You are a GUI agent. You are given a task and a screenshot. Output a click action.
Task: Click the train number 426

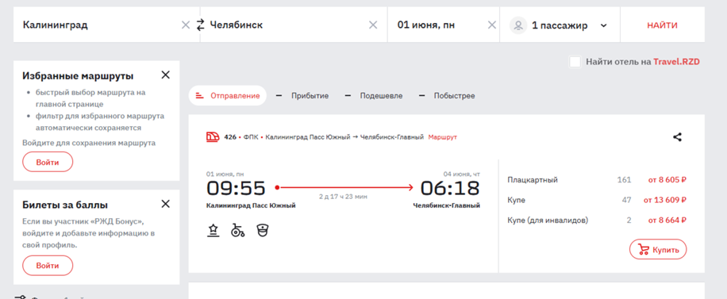coord(230,137)
